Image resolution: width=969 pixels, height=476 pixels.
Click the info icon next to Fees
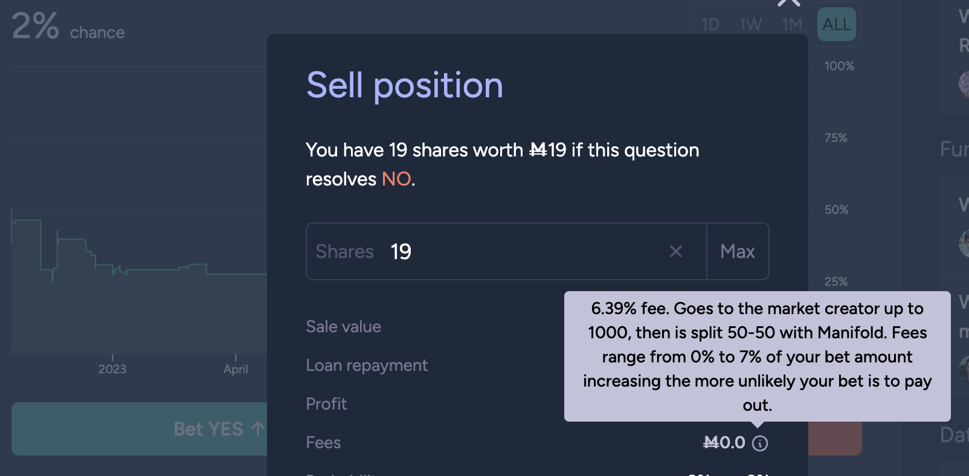[x=760, y=443]
